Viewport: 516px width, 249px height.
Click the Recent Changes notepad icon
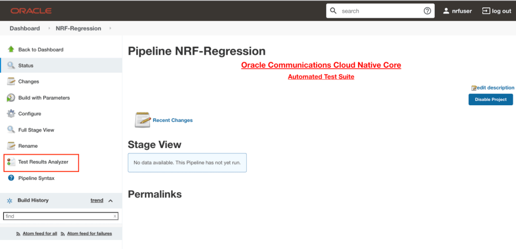(x=142, y=120)
